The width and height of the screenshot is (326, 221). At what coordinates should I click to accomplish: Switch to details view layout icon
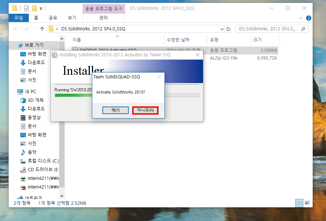pos(299,203)
